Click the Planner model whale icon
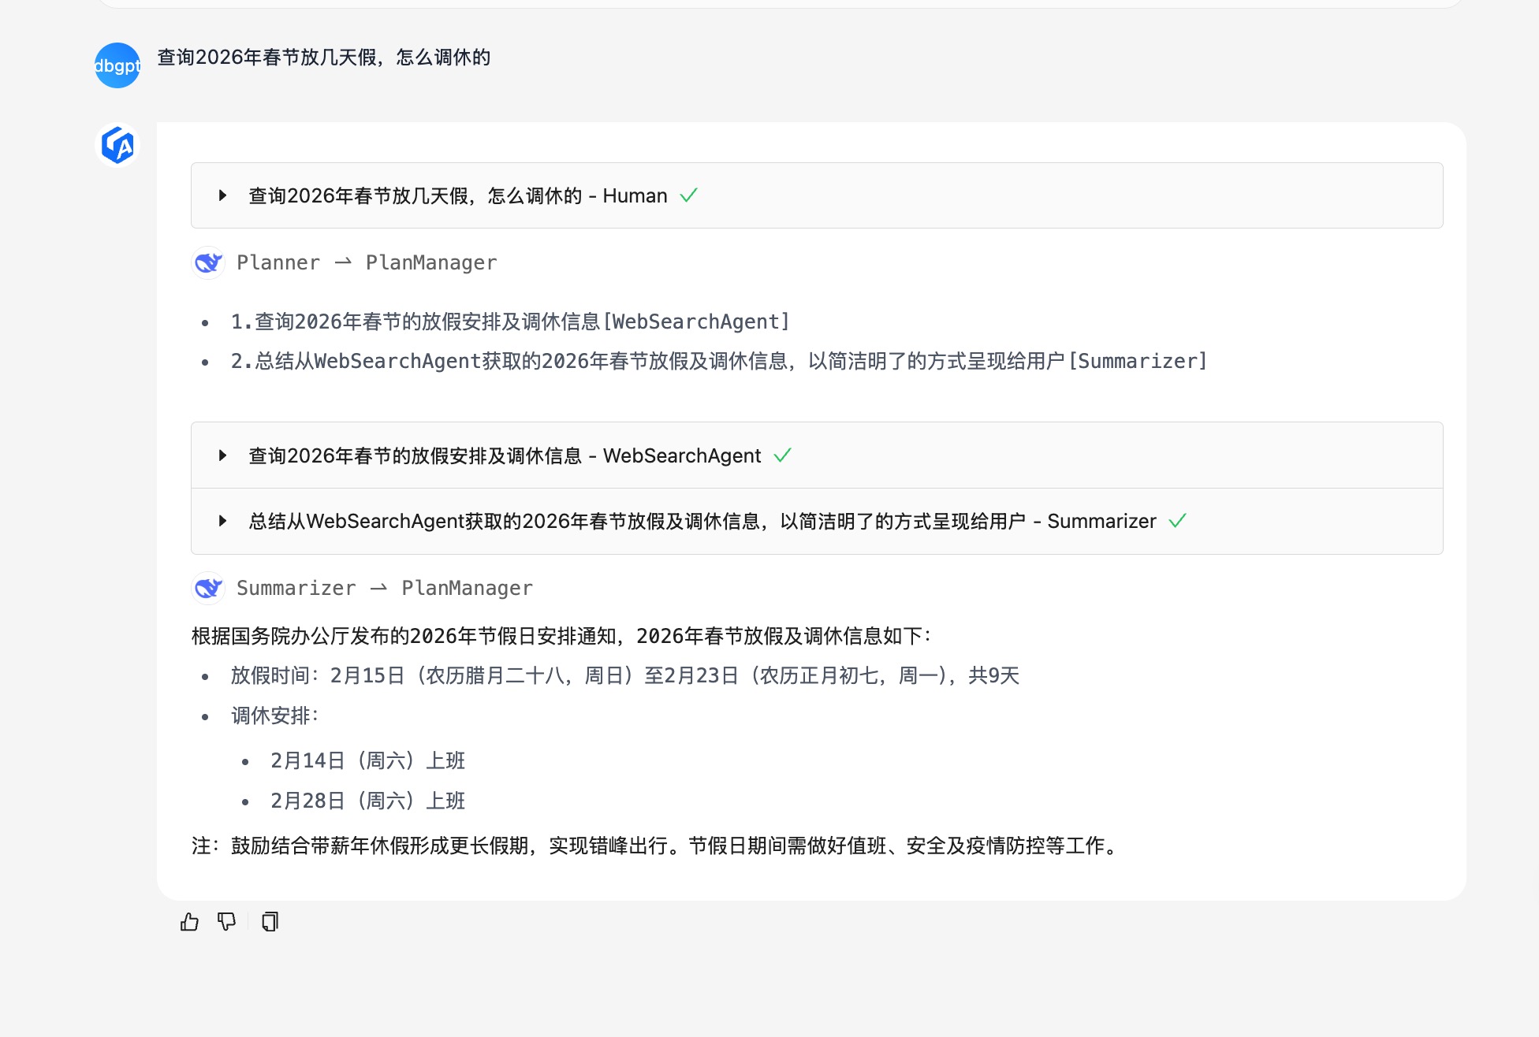Screen dimensions: 1539x1037 coord(208,262)
